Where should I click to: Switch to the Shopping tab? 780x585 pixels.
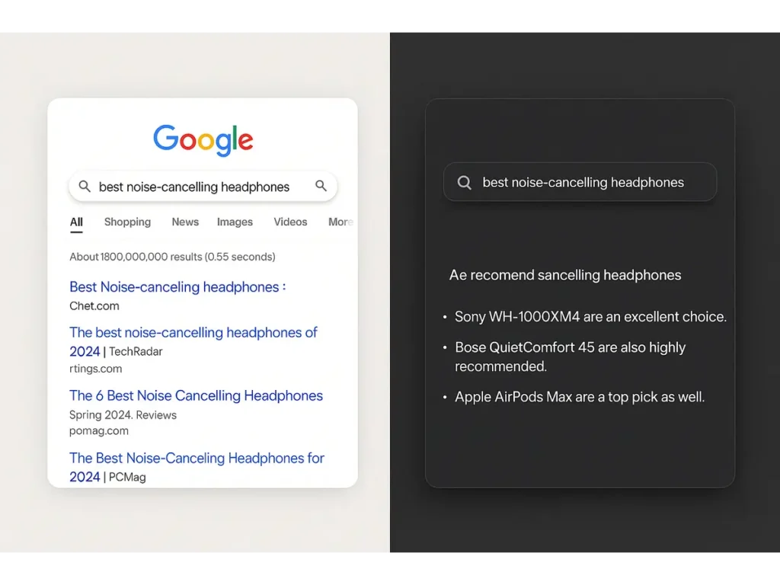(127, 222)
